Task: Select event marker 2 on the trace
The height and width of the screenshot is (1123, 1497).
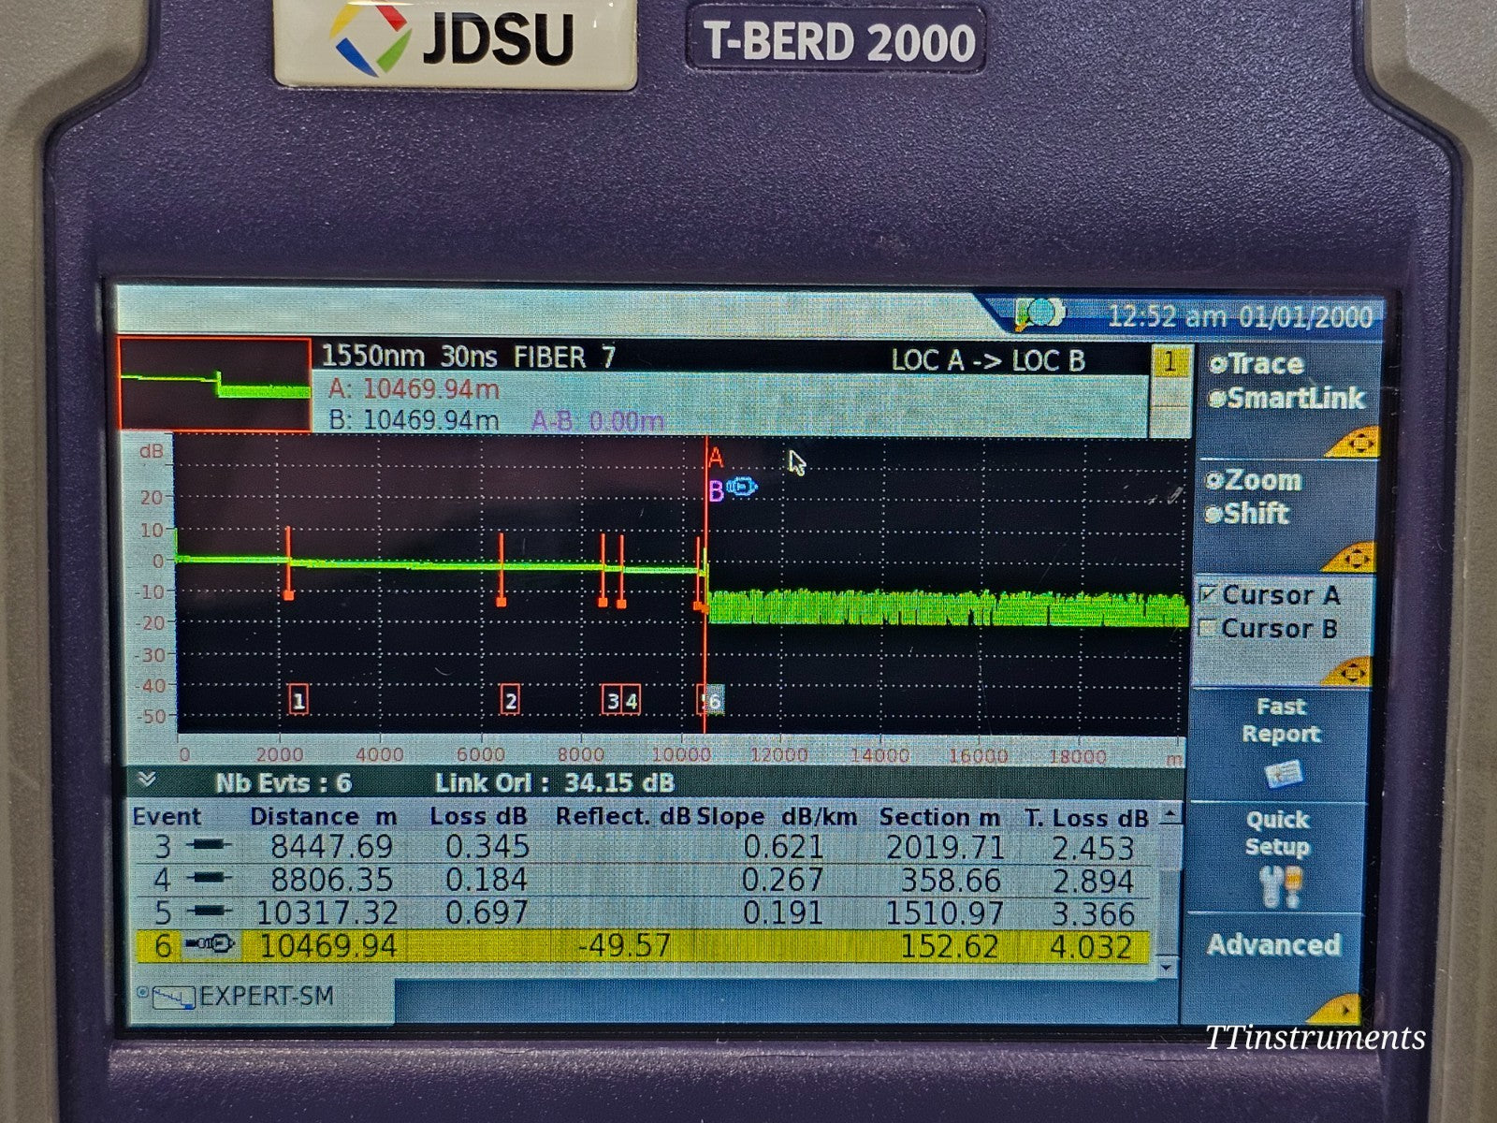Action: click(x=511, y=698)
